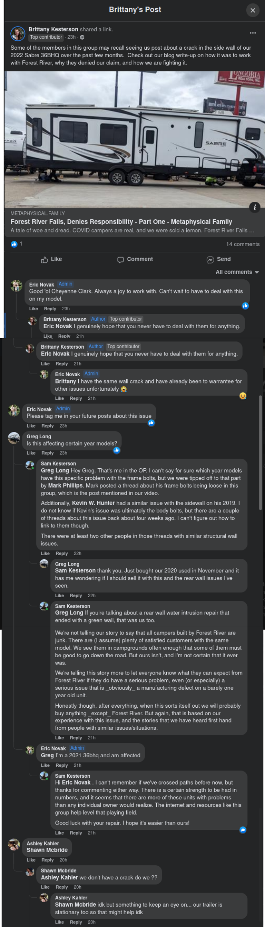This screenshot has width=265, height=927.
Task: Click Brittany Kesterson's profile picture at top
Action: [x=18, y=34]
